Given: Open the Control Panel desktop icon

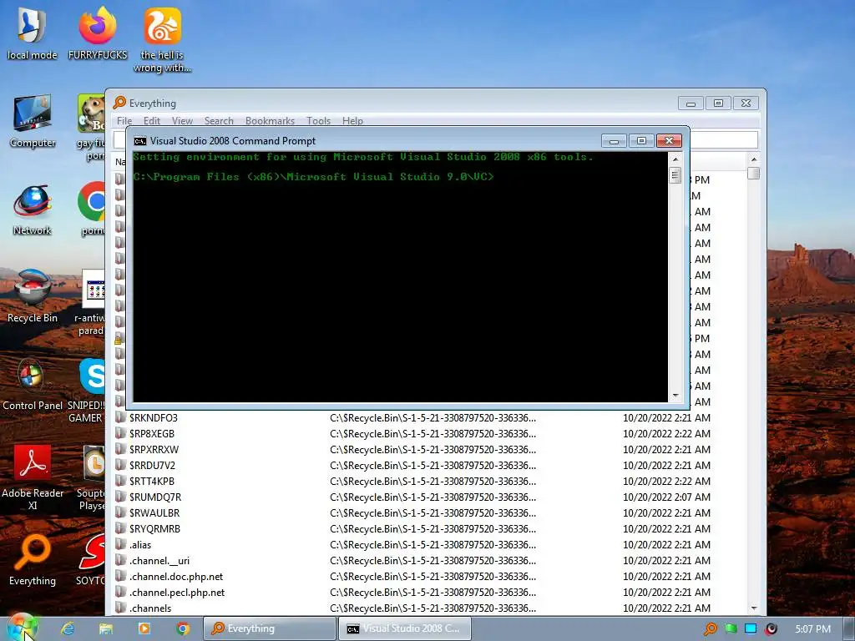Looking at the screenshot, I should (33, 384).
